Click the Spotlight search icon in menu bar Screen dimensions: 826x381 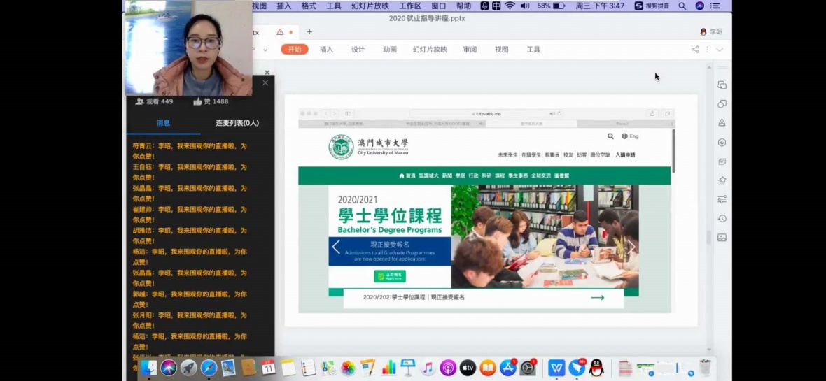pos(682,6)
